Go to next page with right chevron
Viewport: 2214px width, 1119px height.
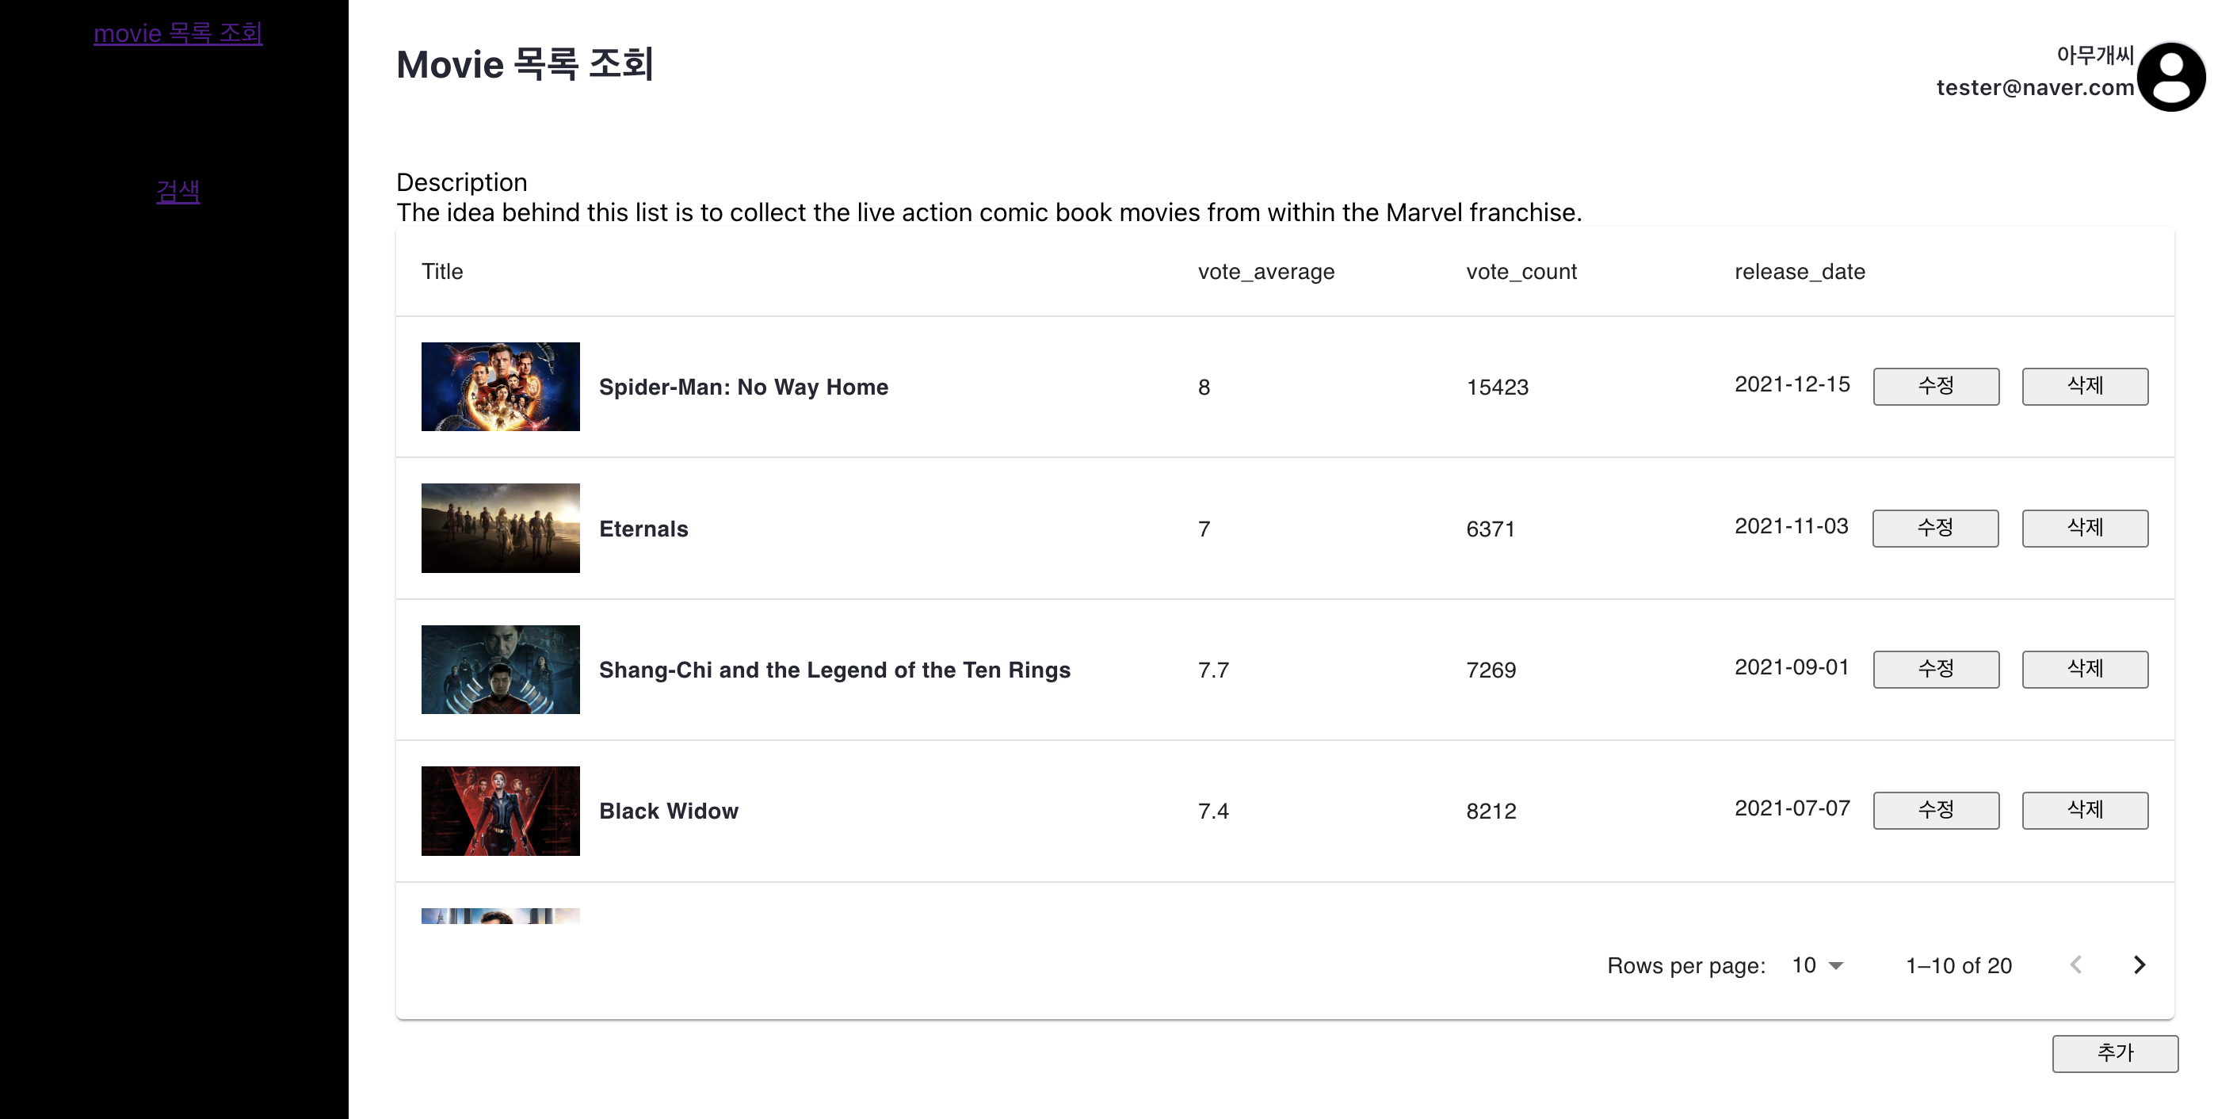coord(2140,965)
